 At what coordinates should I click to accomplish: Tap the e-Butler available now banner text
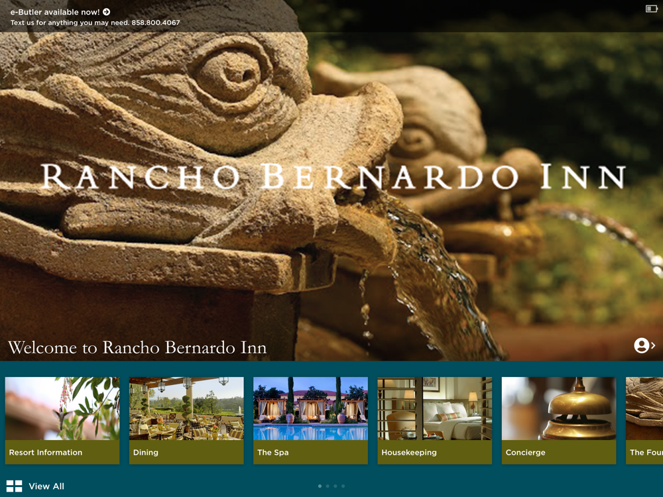coord(55,12)
